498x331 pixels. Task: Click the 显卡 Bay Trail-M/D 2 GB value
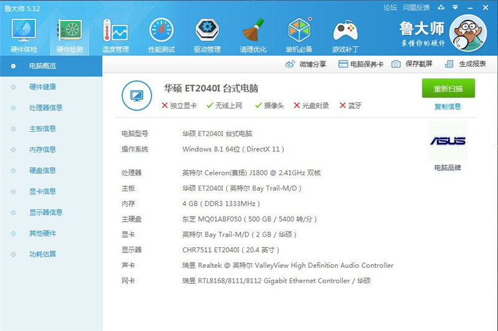pyautogui.click(x=239, y=234)
